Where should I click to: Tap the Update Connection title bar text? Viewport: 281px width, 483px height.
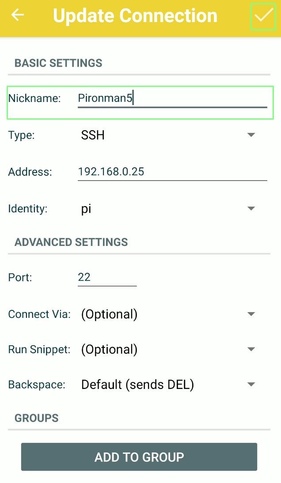point(135,15)
